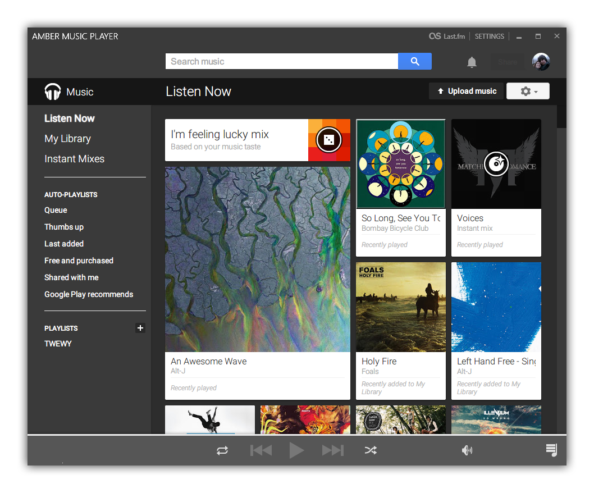
Task: Open the dancer album thumbnail
Action: coord(210,419)
